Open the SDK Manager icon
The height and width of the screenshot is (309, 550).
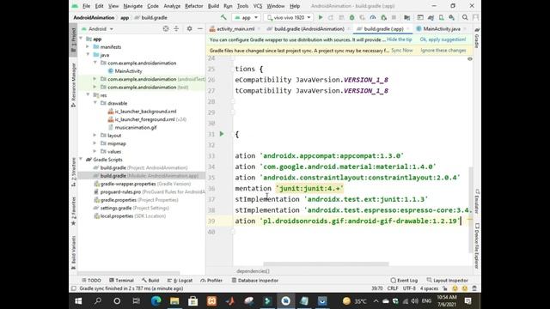point(452,17)
